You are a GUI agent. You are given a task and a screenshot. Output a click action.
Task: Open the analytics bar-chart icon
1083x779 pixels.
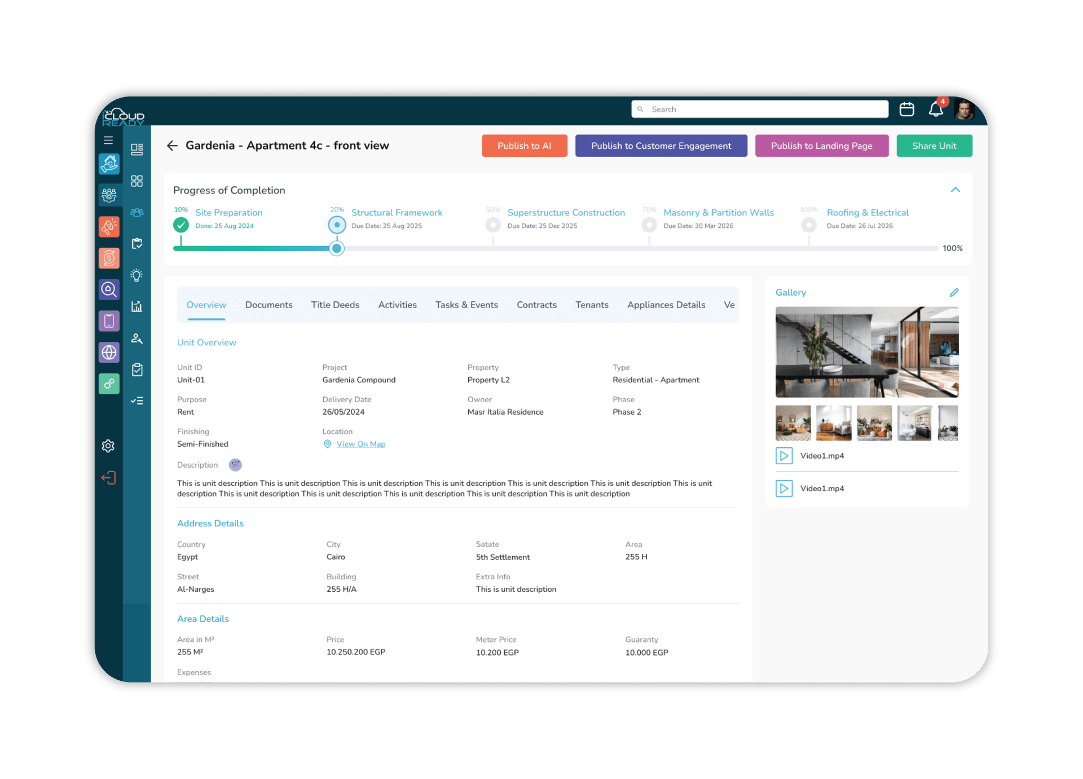[137, 306]
